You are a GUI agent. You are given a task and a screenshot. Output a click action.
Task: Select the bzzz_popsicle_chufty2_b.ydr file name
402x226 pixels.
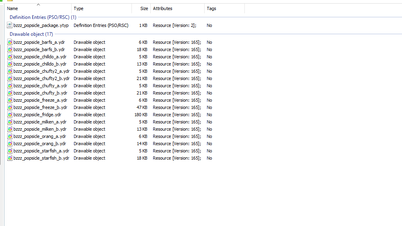click(41, 78)
